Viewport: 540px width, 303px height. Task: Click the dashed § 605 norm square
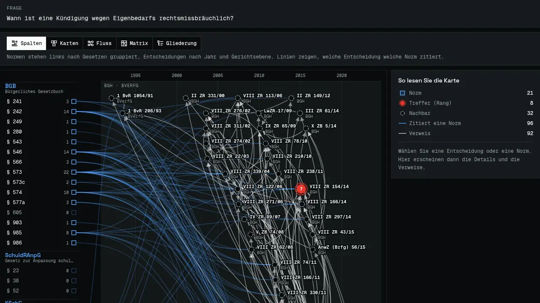click(74, 213)
